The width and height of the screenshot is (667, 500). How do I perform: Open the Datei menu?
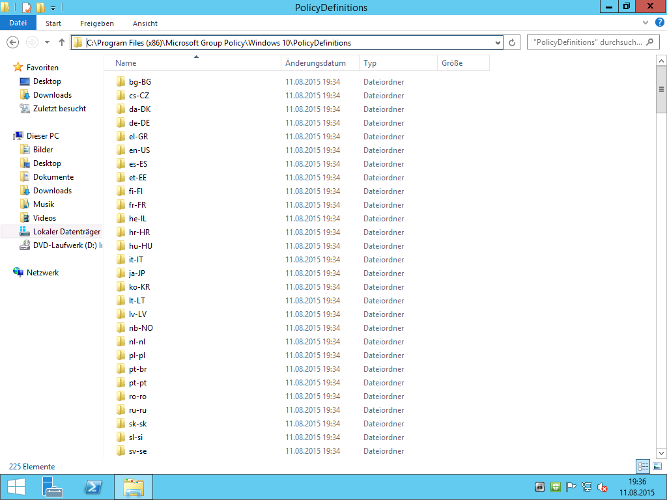pyautogui.click(x=18, y=23)
